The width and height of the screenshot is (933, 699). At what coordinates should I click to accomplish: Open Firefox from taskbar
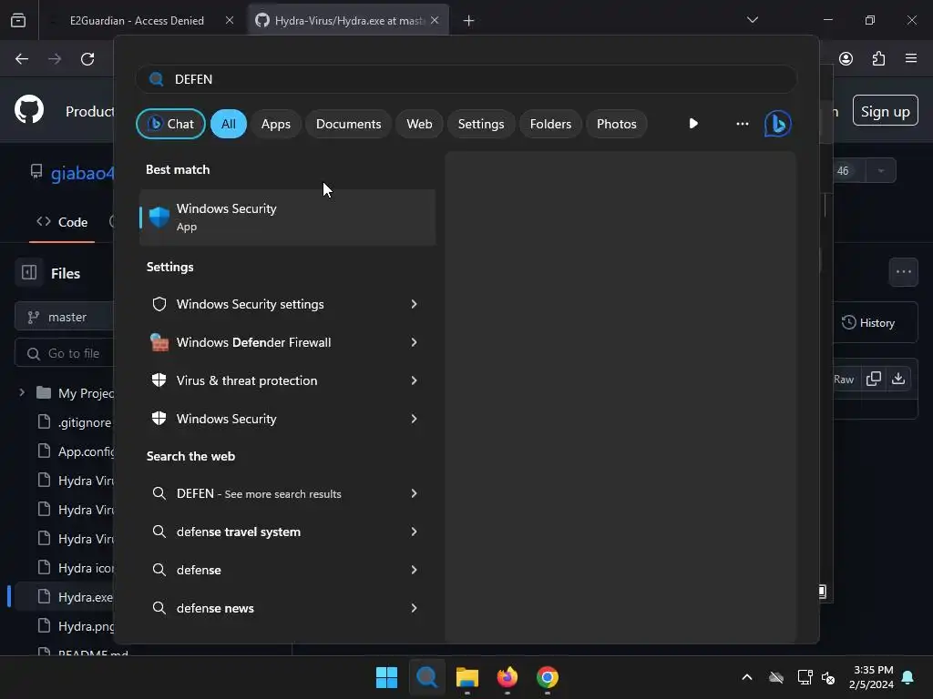tap(507, 677)
